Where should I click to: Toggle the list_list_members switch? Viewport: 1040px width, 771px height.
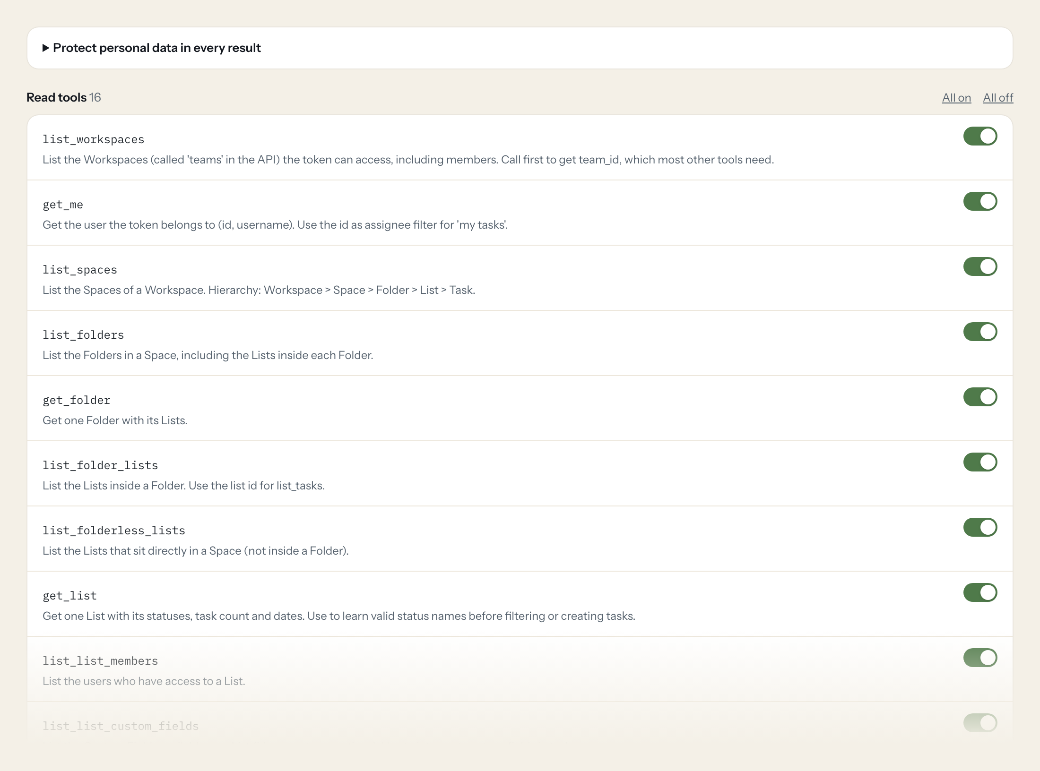[x=980, y=658]
